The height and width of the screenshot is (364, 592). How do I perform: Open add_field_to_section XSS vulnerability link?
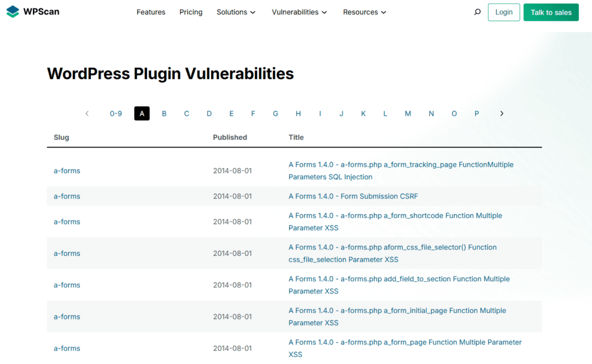pyautogui.click(x=399, y=285)
